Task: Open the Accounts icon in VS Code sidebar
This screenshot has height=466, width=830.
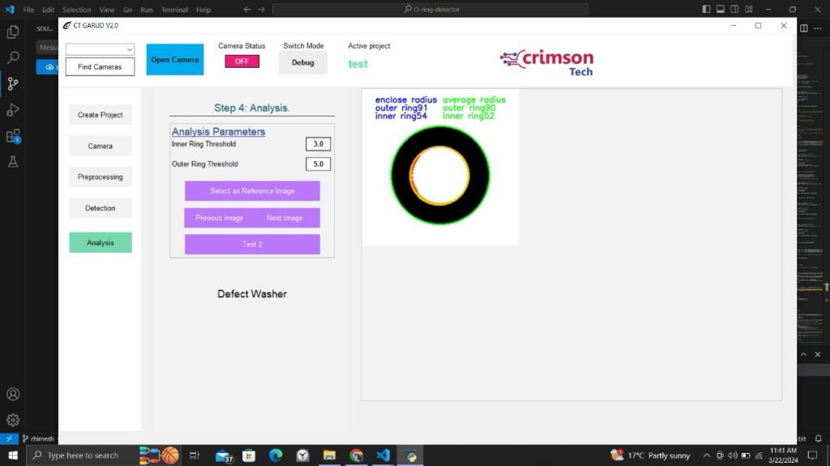Action: point(12,394)
